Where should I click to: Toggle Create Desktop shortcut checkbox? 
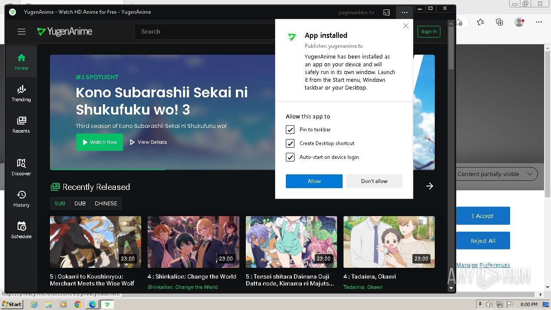tap(290, 143)
